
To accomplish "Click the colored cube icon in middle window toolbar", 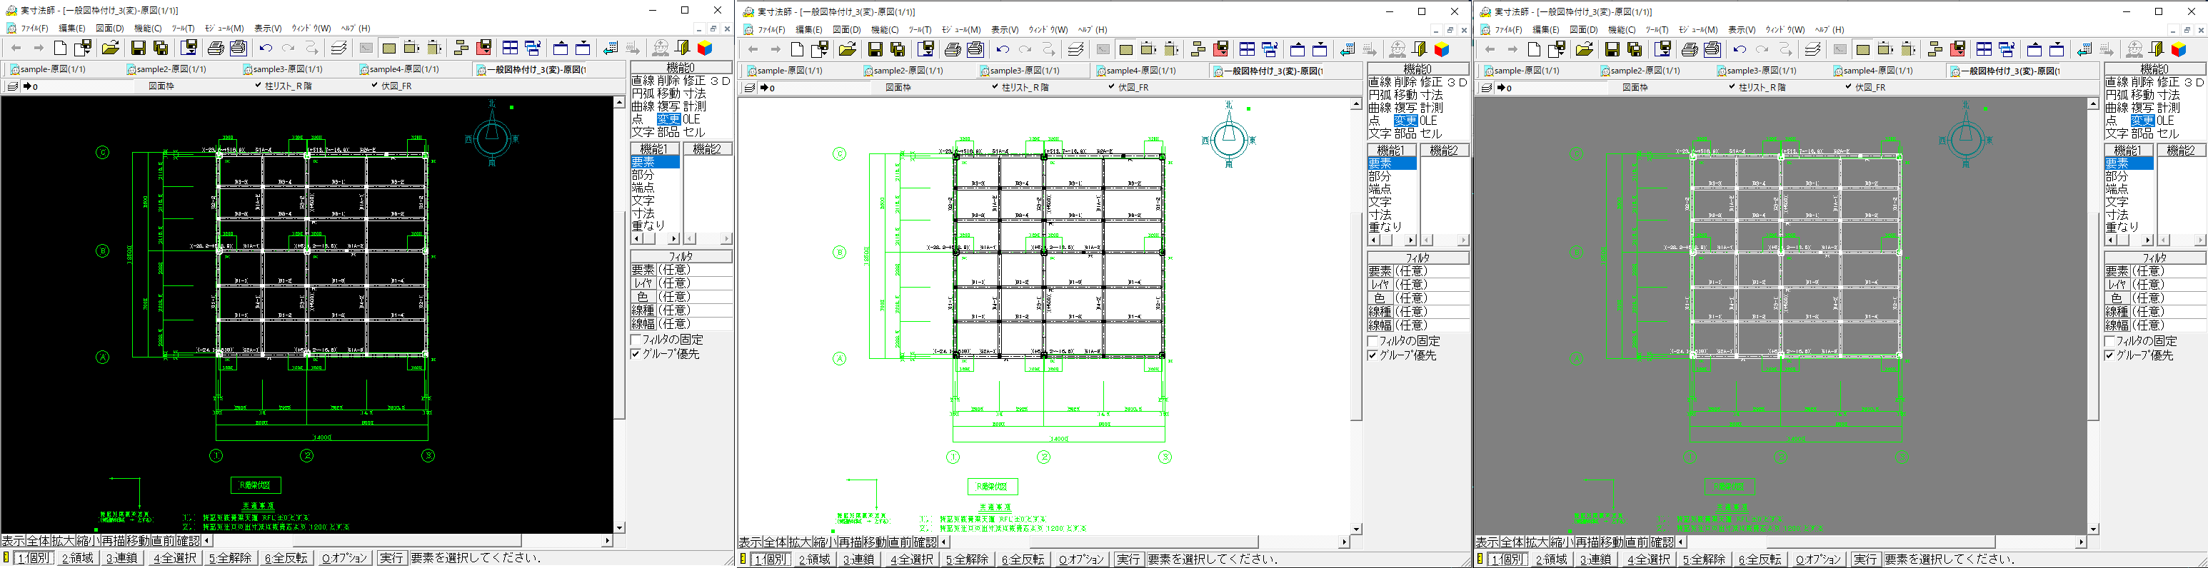I will click(1442, 50).
